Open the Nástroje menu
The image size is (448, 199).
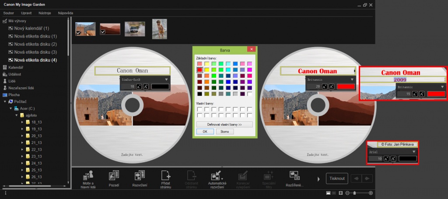45,13
